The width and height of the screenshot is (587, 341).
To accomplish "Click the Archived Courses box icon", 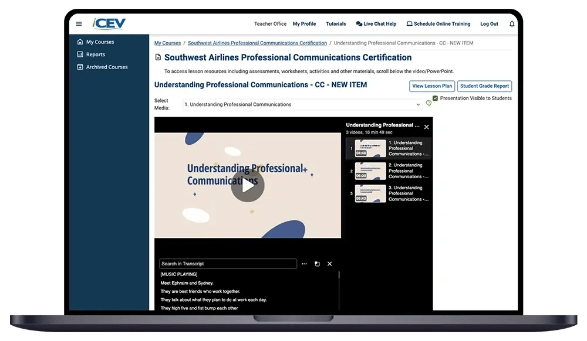I will click(80, 67).
